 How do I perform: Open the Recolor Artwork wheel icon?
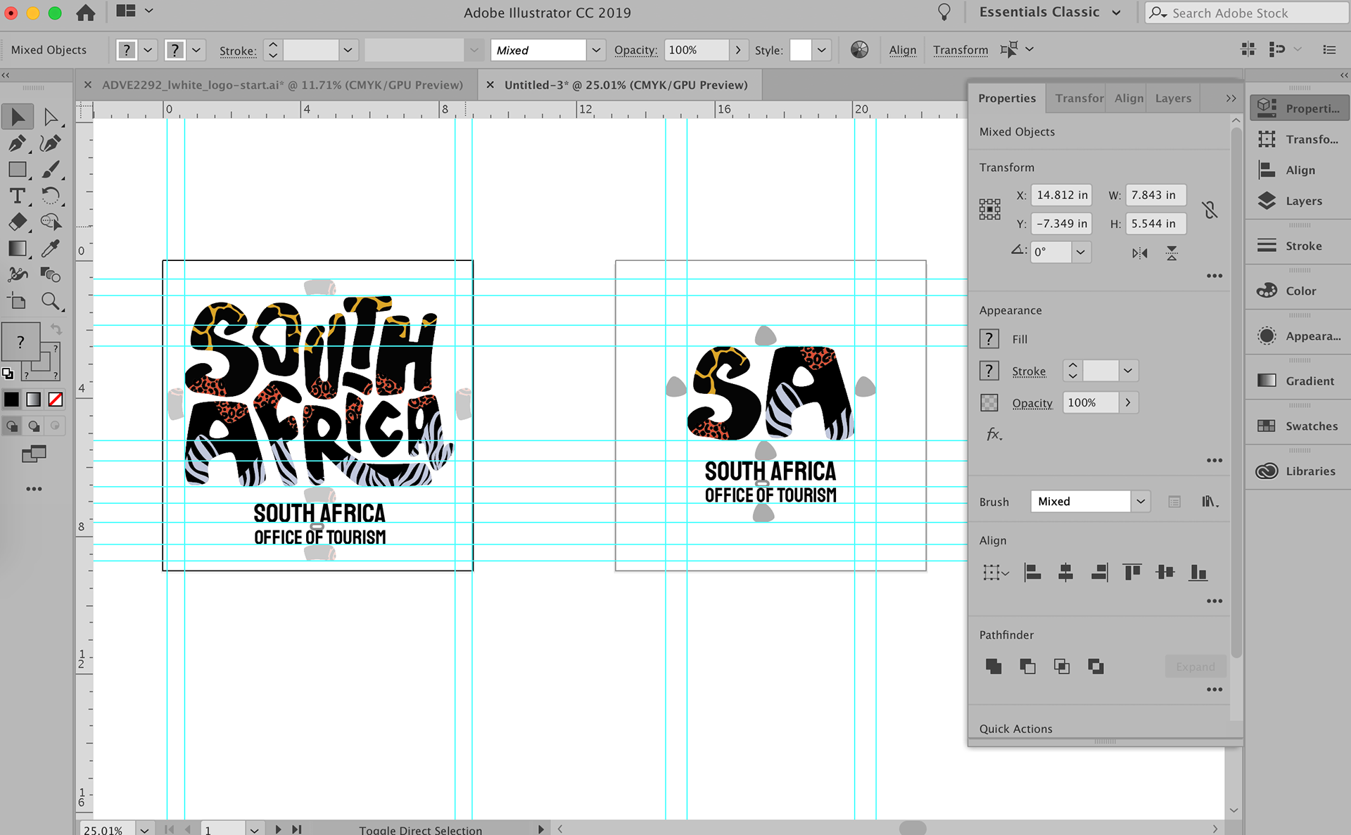[859, 49]
